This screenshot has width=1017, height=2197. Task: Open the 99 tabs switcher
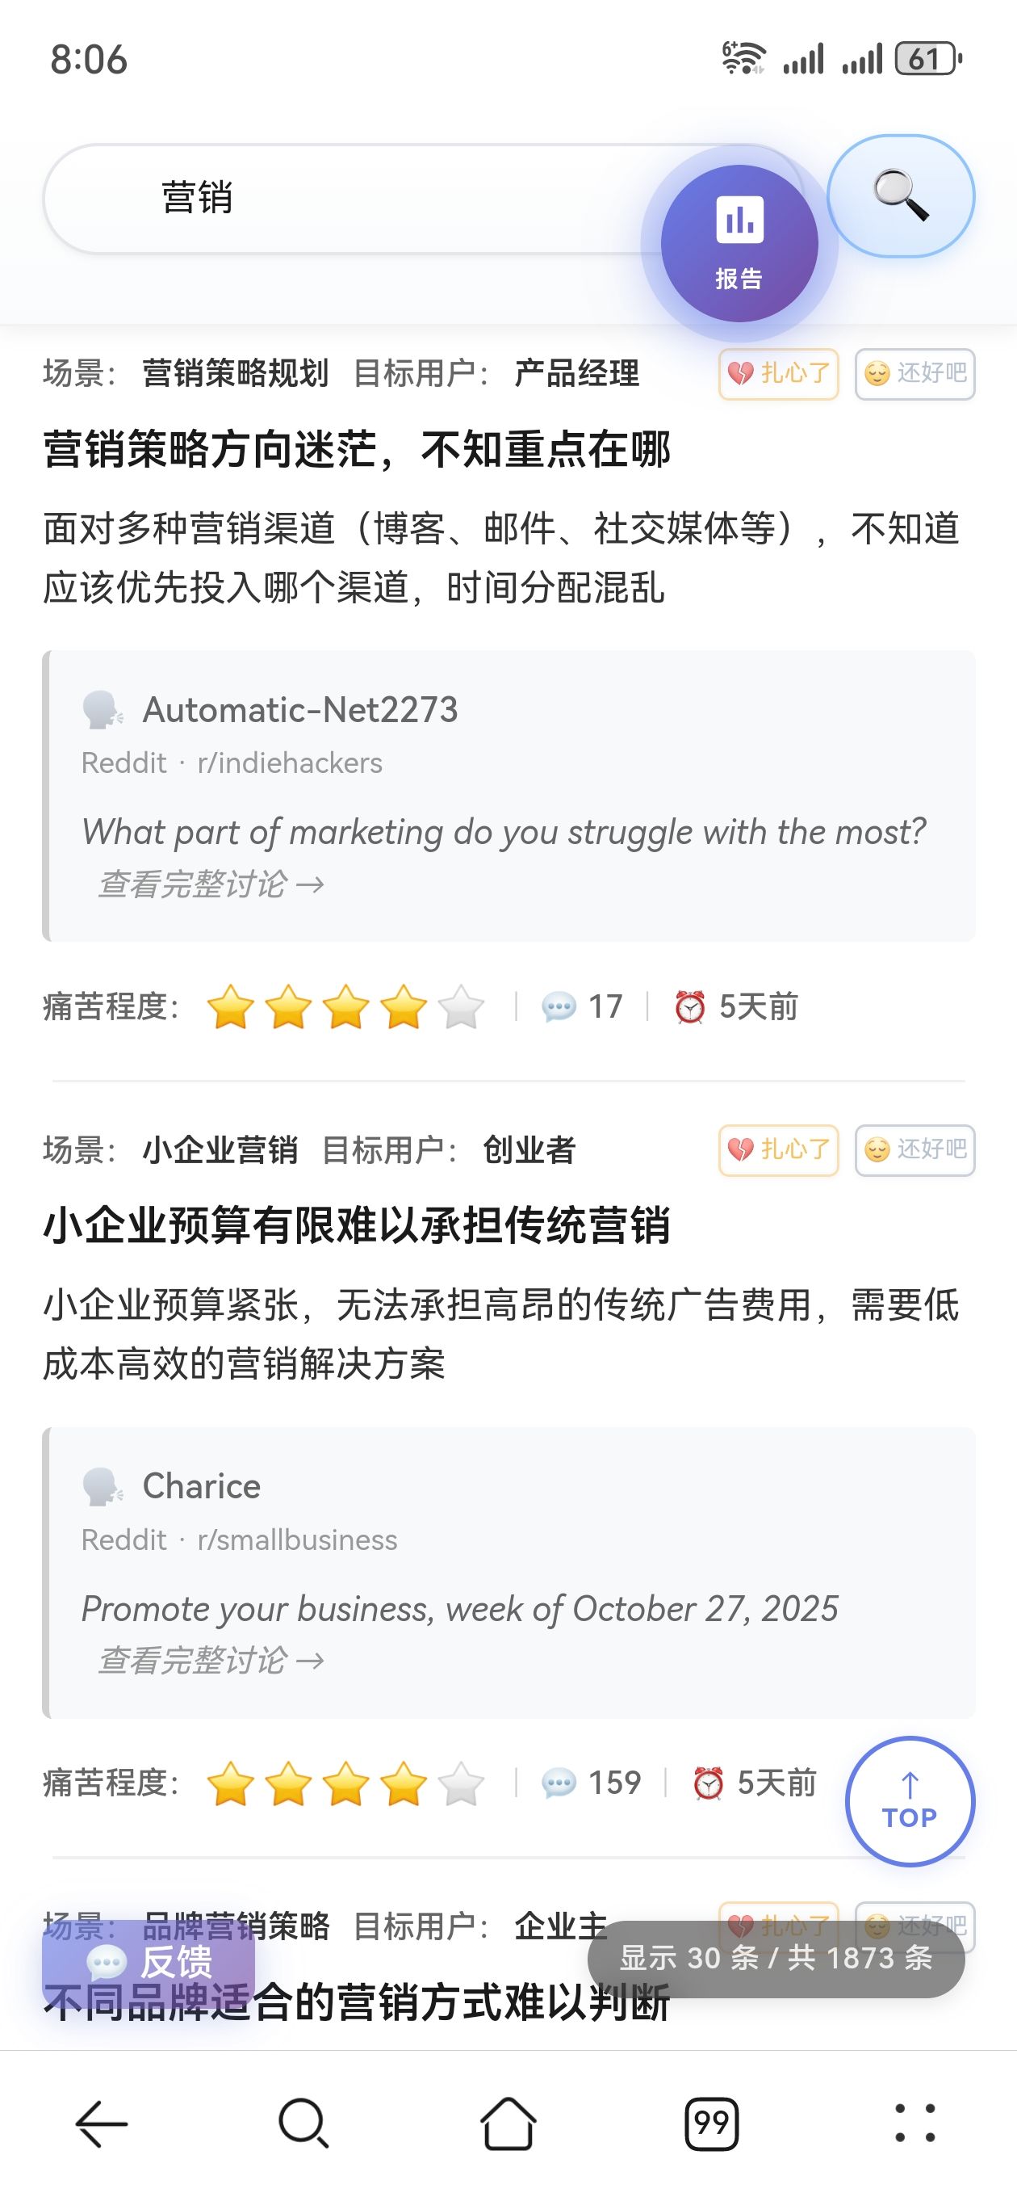pyautogui.click(x=711, y=2123)
